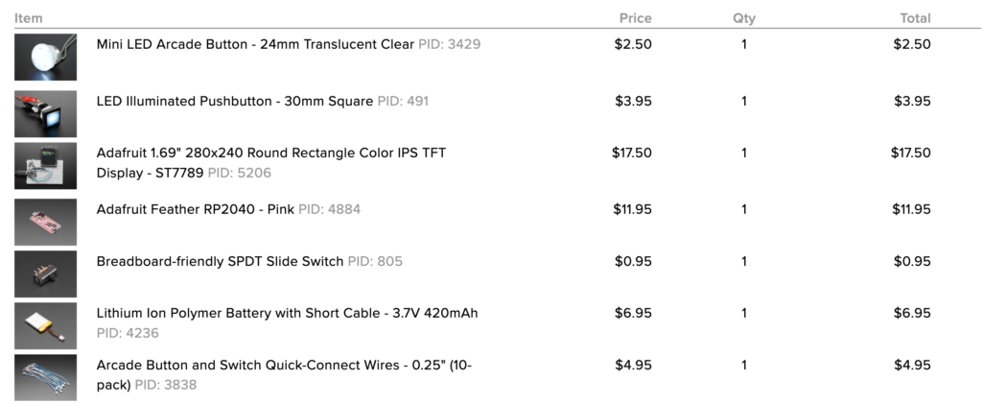Select the Price column header
This screenshot has height=403, width=982.
[x=636, y=18]
